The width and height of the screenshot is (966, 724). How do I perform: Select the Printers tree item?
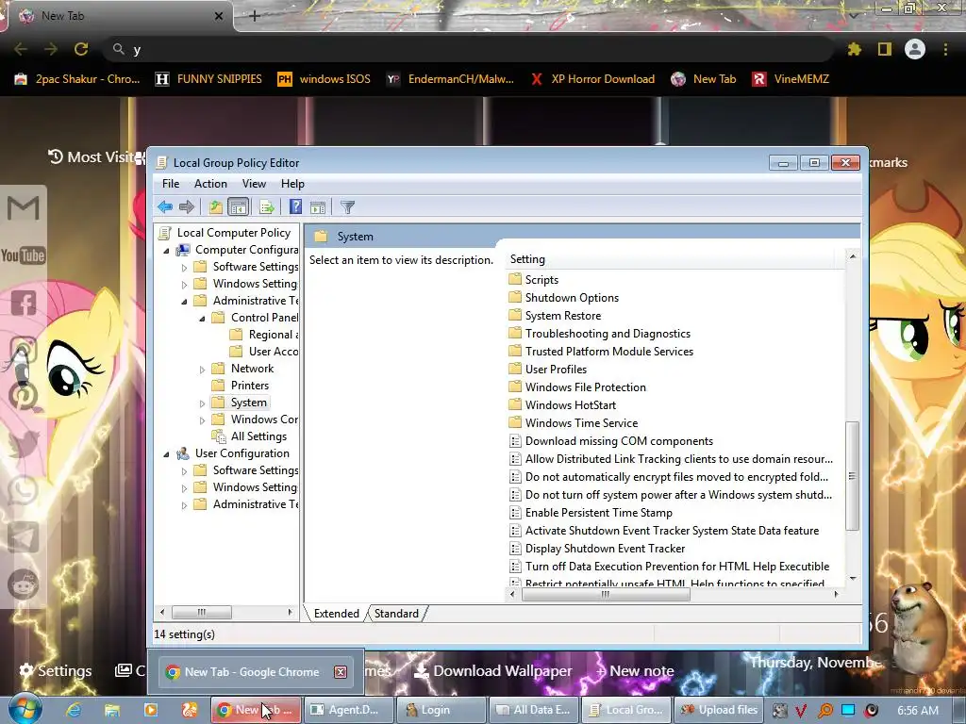[x=249, y=386]
